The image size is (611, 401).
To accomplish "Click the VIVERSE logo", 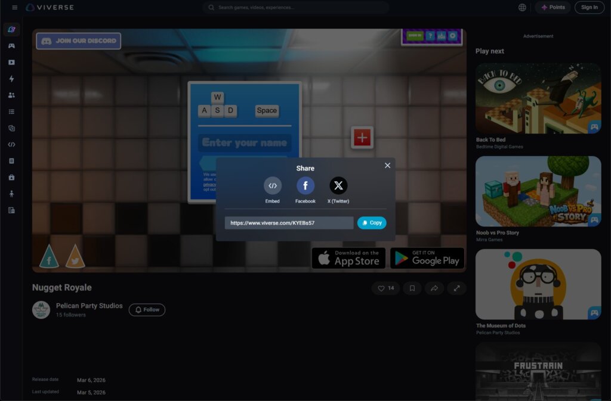I will click(x=50, y=7).
